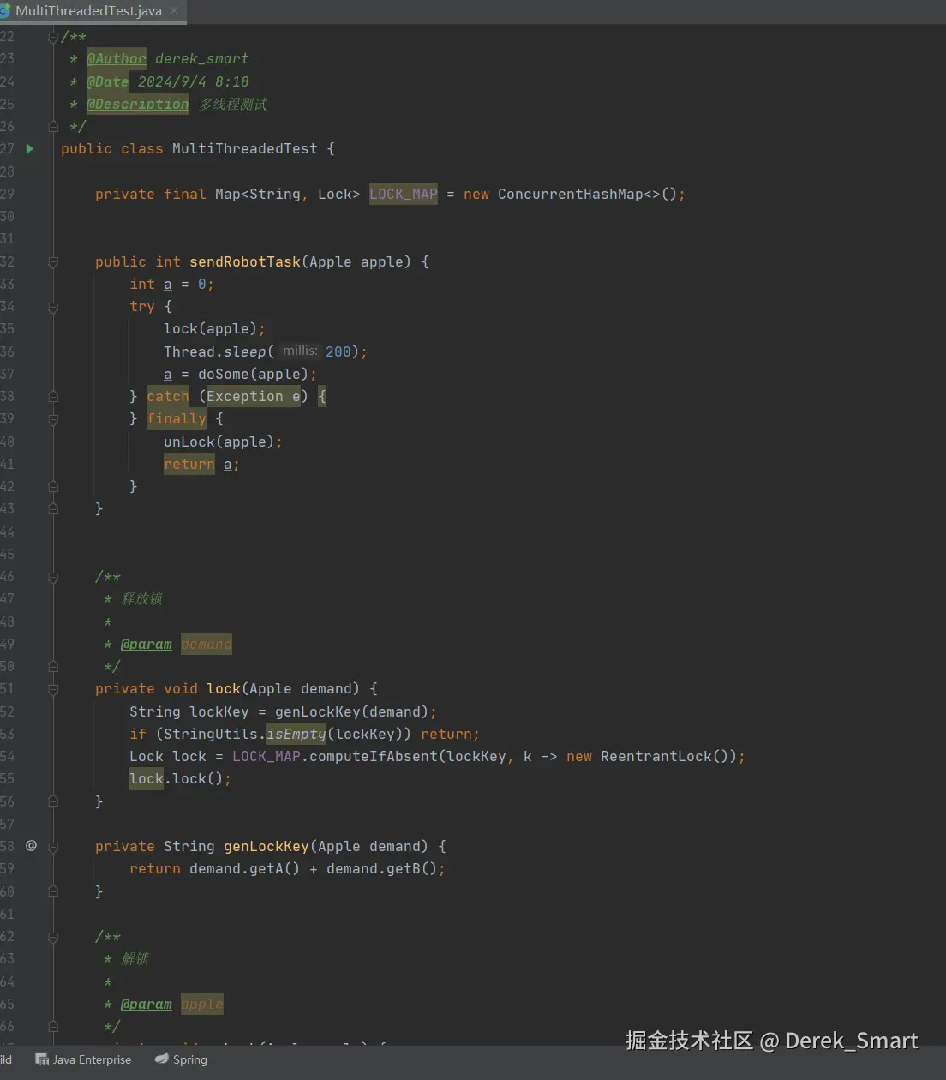Click the @Author Javadoc tag
Screen dimensions: 946x1080
tap(117, 58)
